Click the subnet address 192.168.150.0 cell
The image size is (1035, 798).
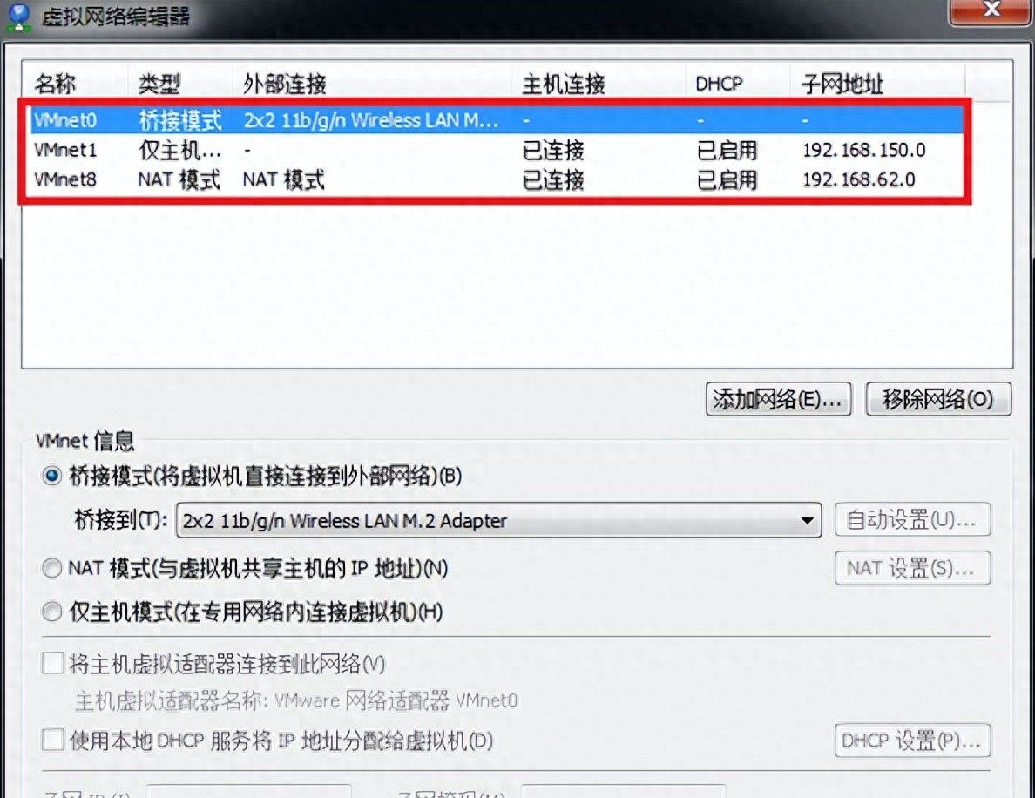pyautogui.click(x=864, y=151)
